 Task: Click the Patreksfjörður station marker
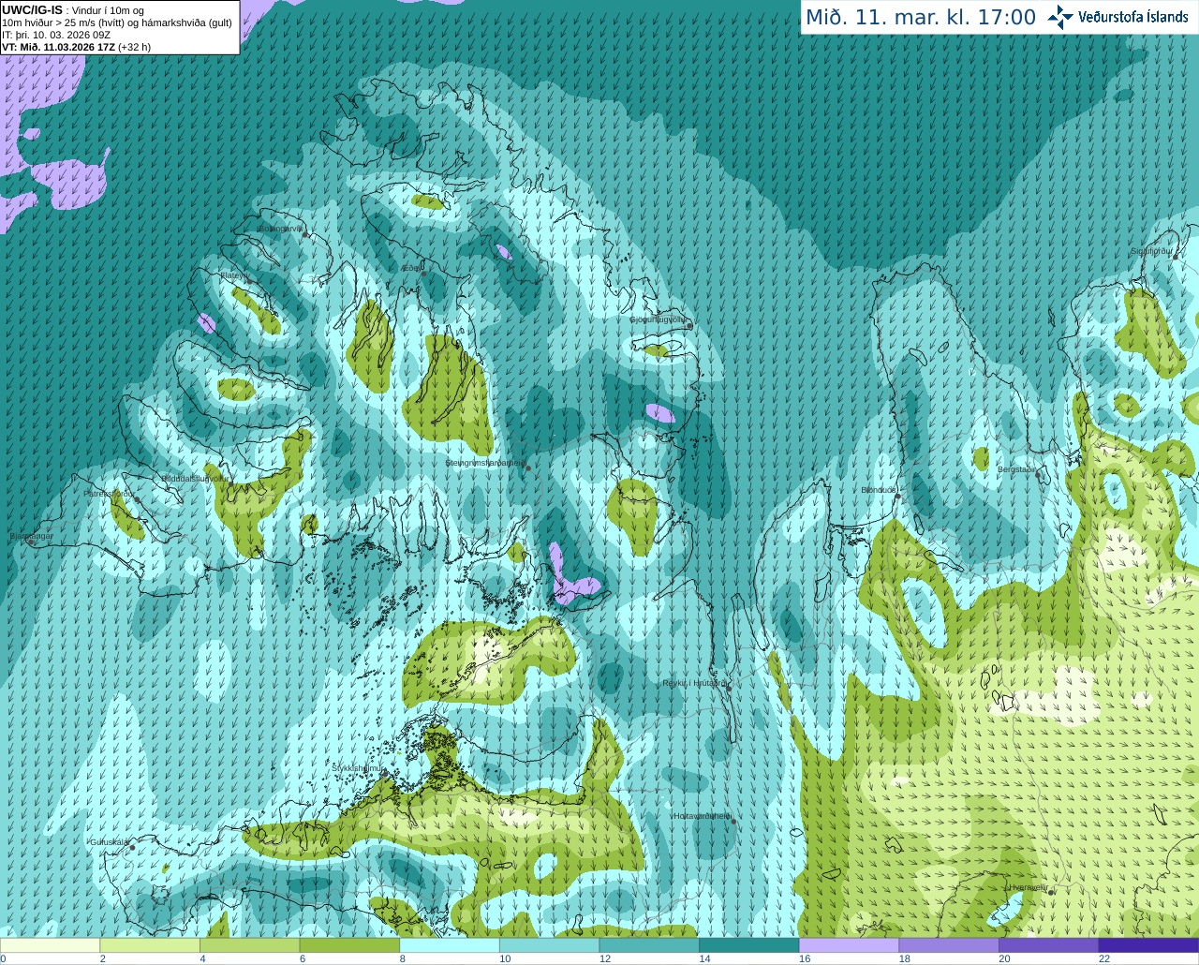click(138, 499)
